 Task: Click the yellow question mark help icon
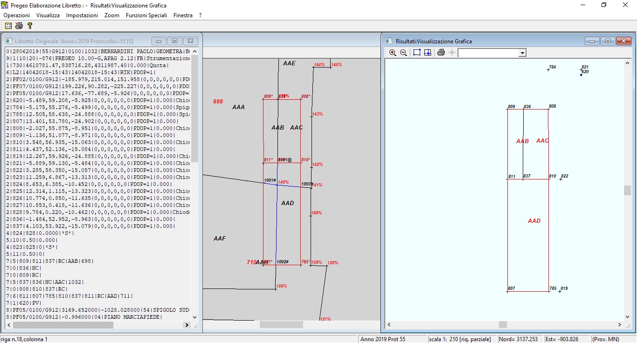coord(29,26)
